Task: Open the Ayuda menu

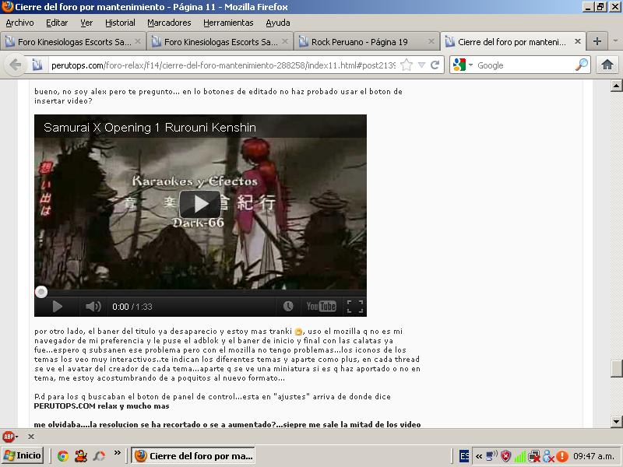Action: tap(278, 23)
